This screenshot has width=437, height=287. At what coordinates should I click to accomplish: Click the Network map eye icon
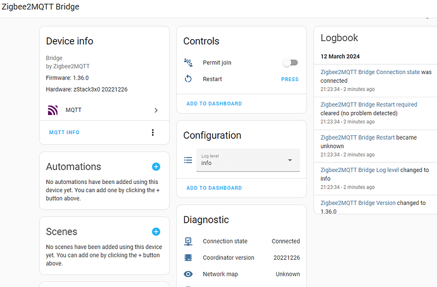188,274
